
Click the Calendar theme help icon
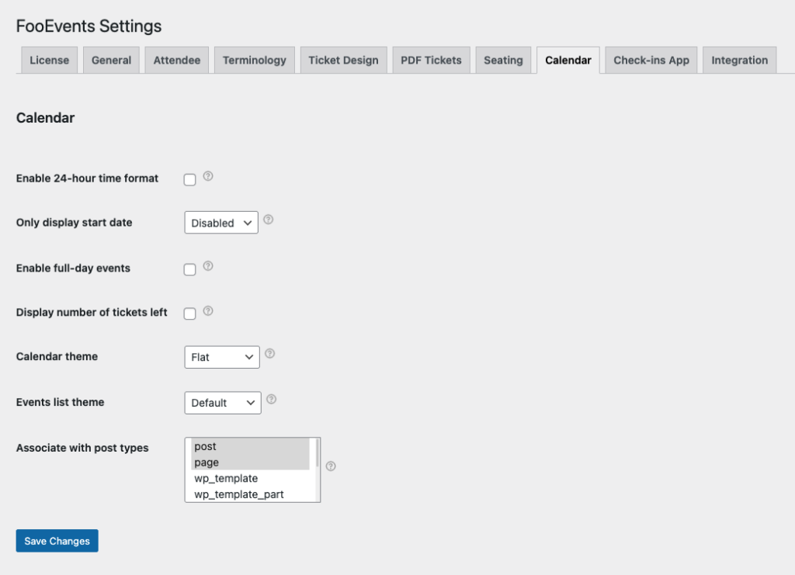pyautogui.click(x=269, y=352)
